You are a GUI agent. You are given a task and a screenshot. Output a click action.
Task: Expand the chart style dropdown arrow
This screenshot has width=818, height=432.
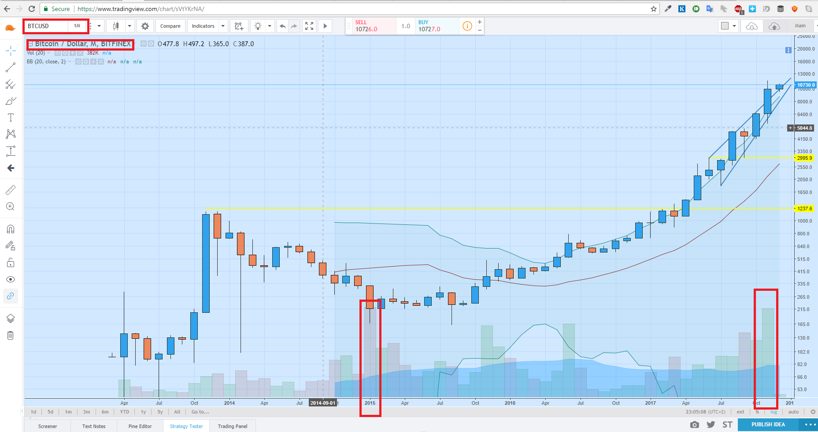pos(130,26)
